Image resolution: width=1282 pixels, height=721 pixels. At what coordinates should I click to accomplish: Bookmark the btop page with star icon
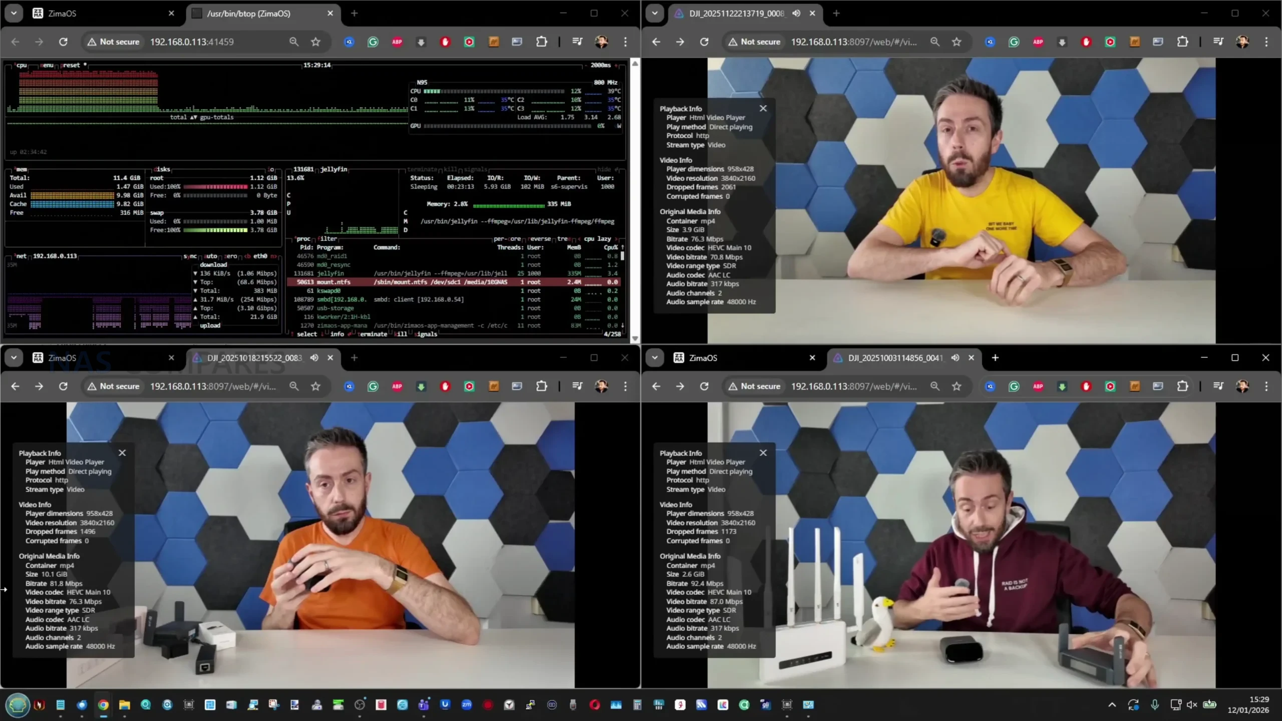tap(315, 42)
